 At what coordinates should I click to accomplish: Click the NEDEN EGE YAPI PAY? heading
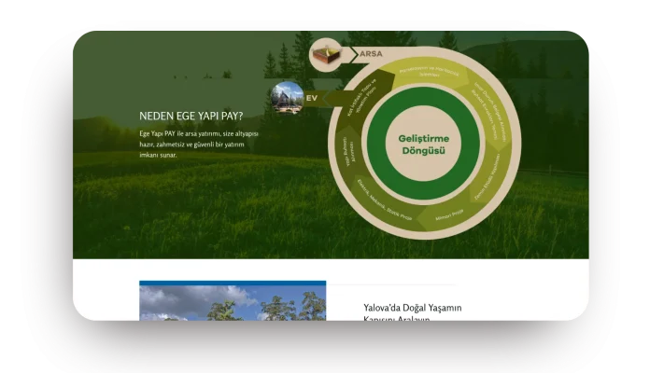click(x=191, y=116)
